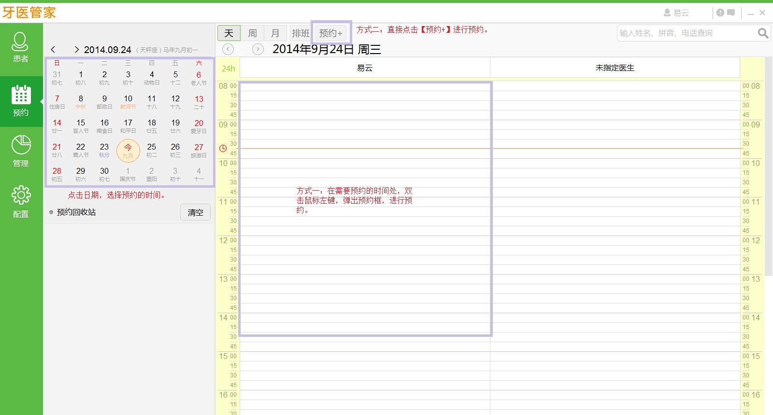Screen dimensions: 773x415
Task: Select the 预约回收站 radio bullet
Action: coord(51,212)
